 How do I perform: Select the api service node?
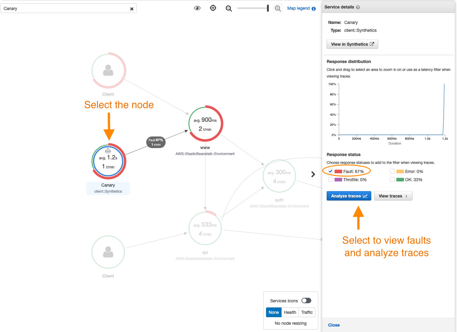205,229
